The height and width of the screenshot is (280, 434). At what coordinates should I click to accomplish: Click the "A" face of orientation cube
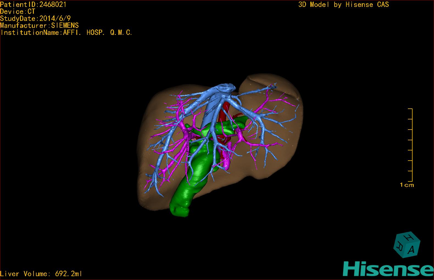[x=411, y=249]
